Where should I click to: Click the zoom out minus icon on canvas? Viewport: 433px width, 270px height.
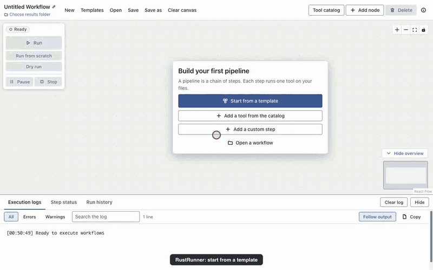(x=405, y=30)
